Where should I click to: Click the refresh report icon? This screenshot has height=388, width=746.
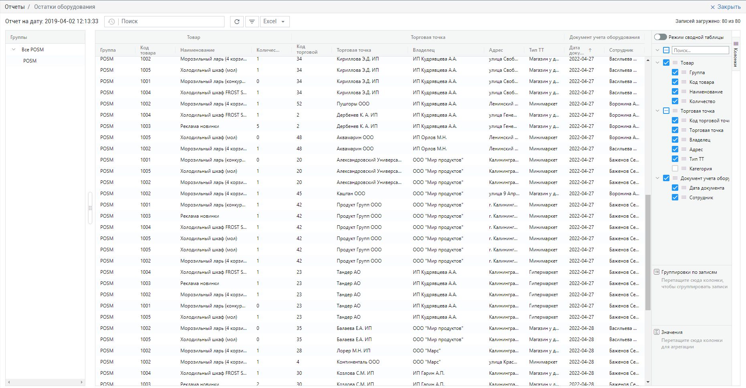click(x=237, y=22)
